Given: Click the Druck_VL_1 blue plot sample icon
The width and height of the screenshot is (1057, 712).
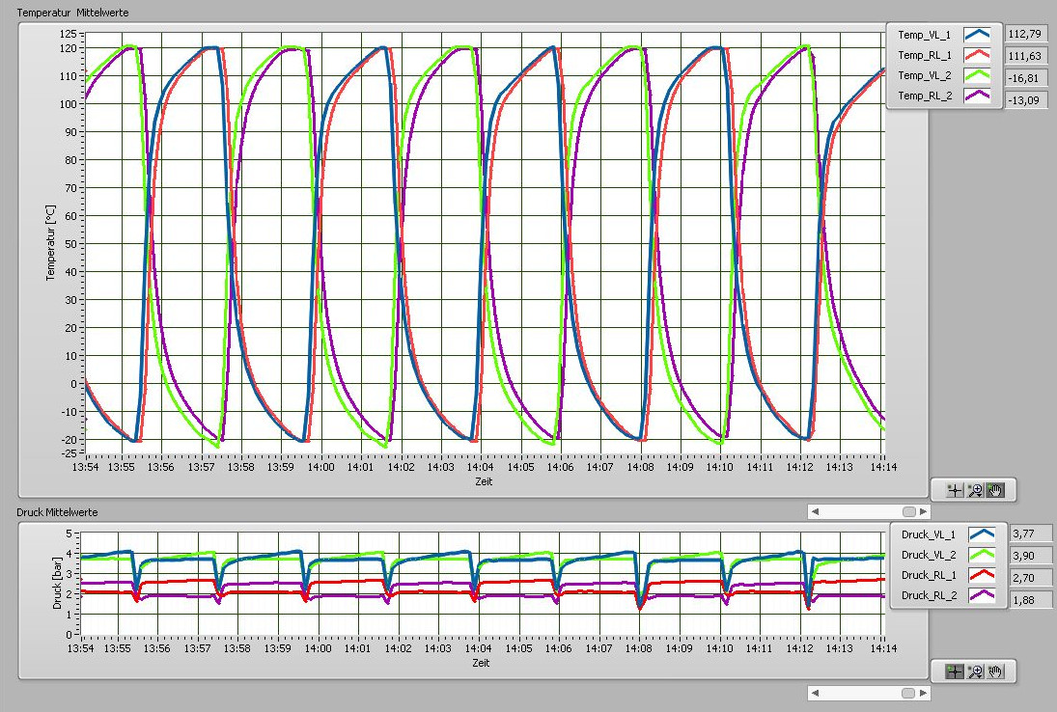Looking at the screenshot, I should tap(982, 534).
